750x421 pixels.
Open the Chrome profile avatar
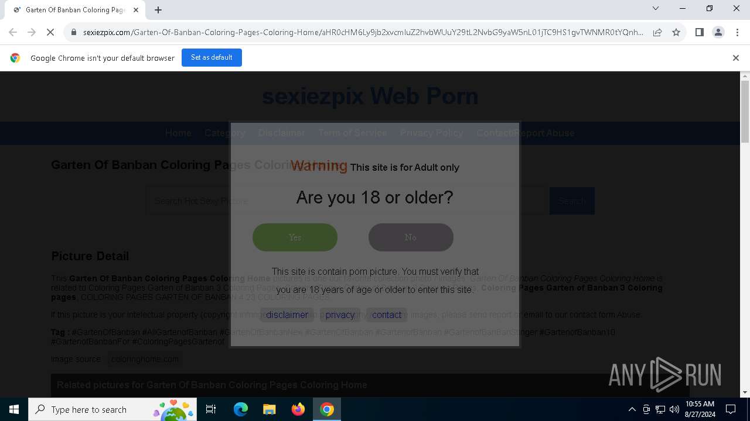tap(718, 32)
